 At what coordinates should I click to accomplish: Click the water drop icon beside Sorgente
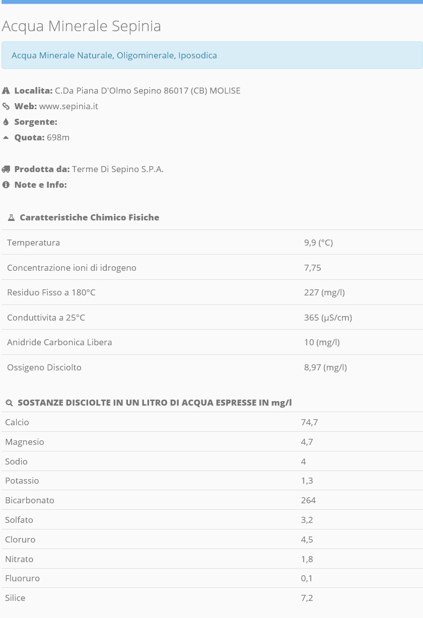(6, 122)
